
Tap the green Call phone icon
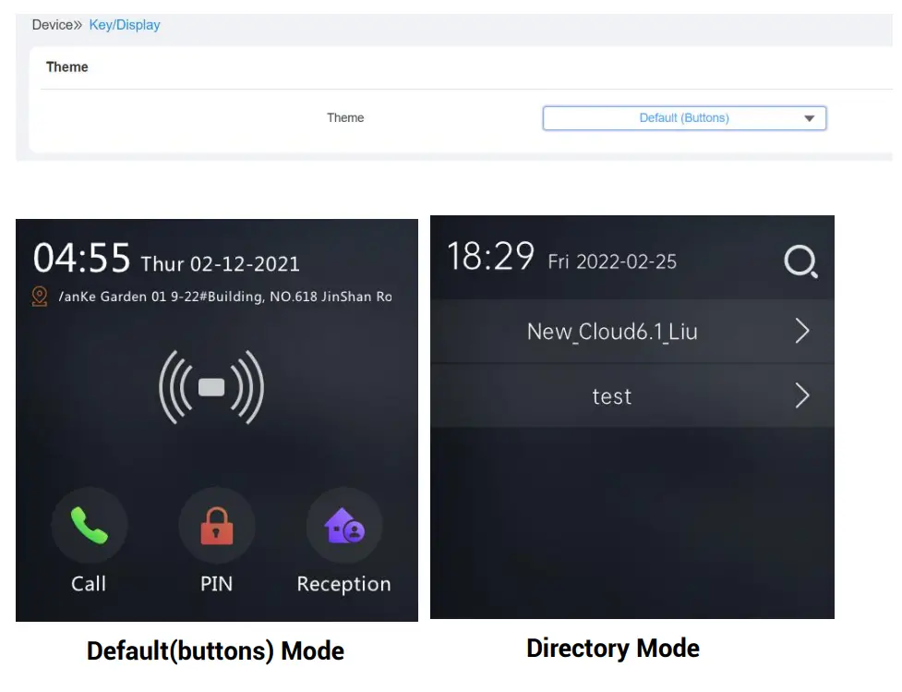coord(90,525)
